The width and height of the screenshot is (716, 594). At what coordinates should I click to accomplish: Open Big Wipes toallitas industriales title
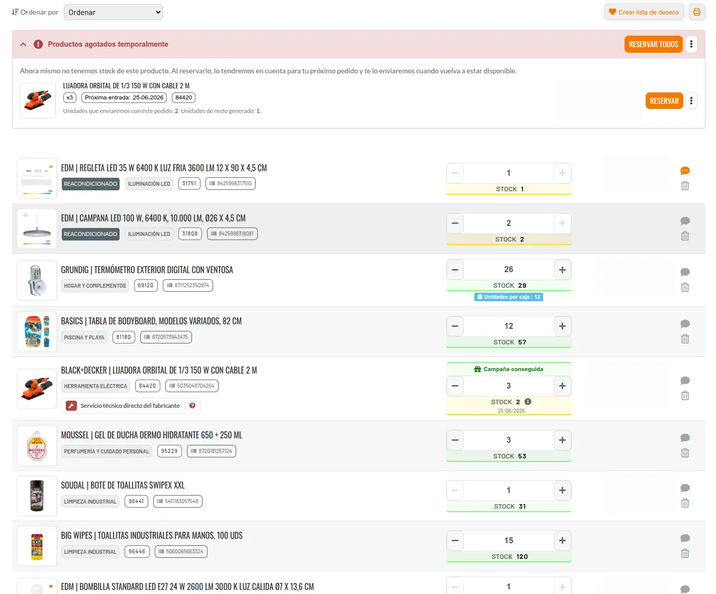152,535
